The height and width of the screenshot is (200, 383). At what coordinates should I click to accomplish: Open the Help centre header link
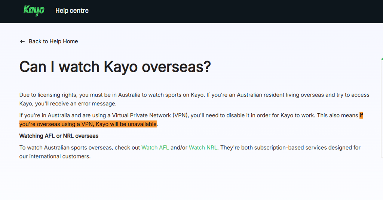click(72, 11)
